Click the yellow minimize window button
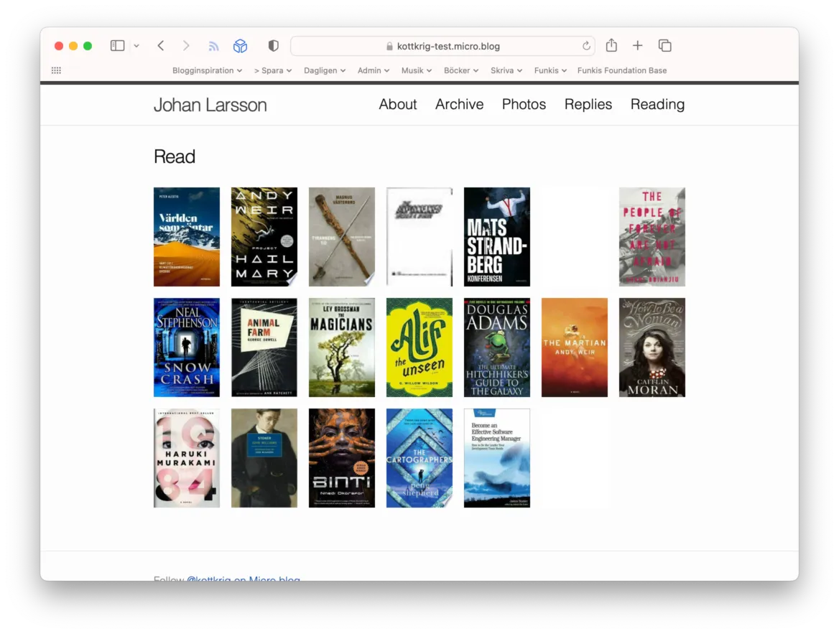The image size is (839, 634). pos(73,46)
